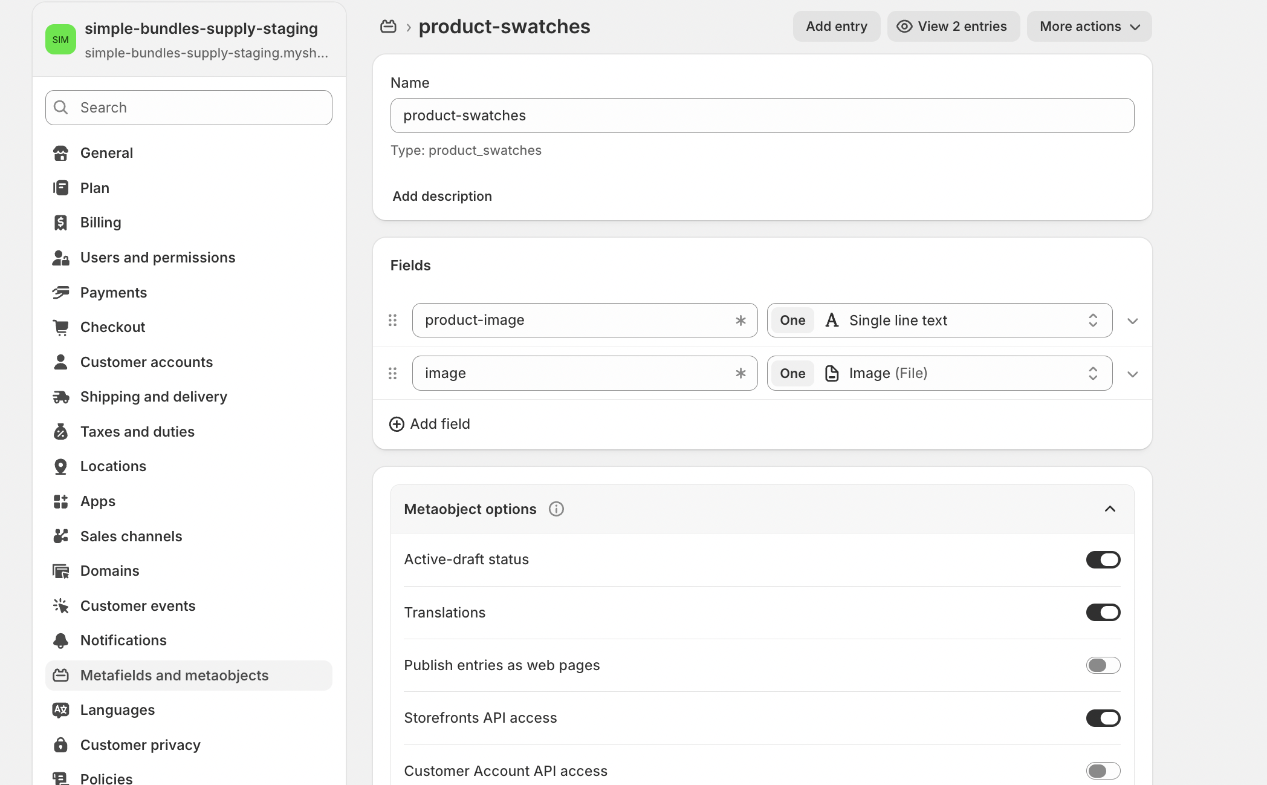
Task: Collapse the Metaobject options section
Action: (1109, 509)
